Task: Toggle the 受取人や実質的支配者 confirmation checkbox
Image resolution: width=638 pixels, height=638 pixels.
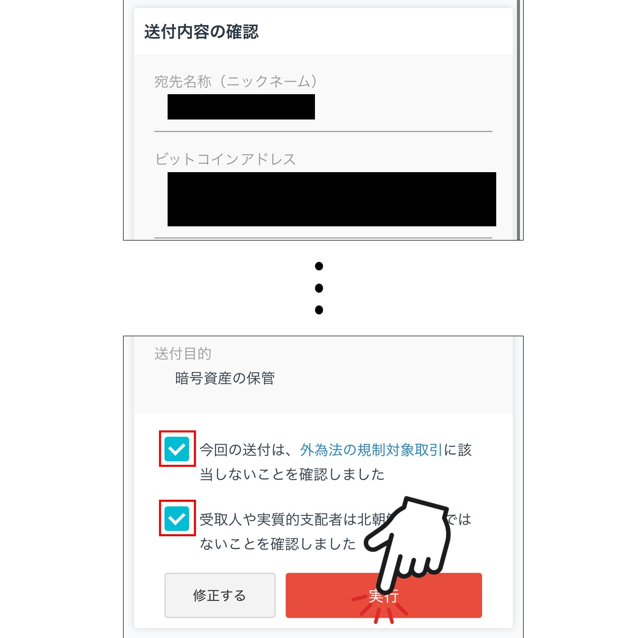Action: [177, 519]
